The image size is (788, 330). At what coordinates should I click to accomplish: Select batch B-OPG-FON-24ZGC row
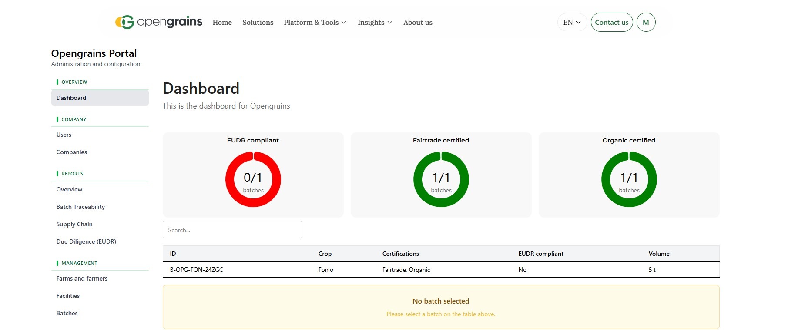pos(441,270)
